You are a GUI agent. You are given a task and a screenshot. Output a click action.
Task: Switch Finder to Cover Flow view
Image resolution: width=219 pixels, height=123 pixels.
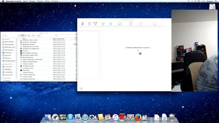coord(29,36)
